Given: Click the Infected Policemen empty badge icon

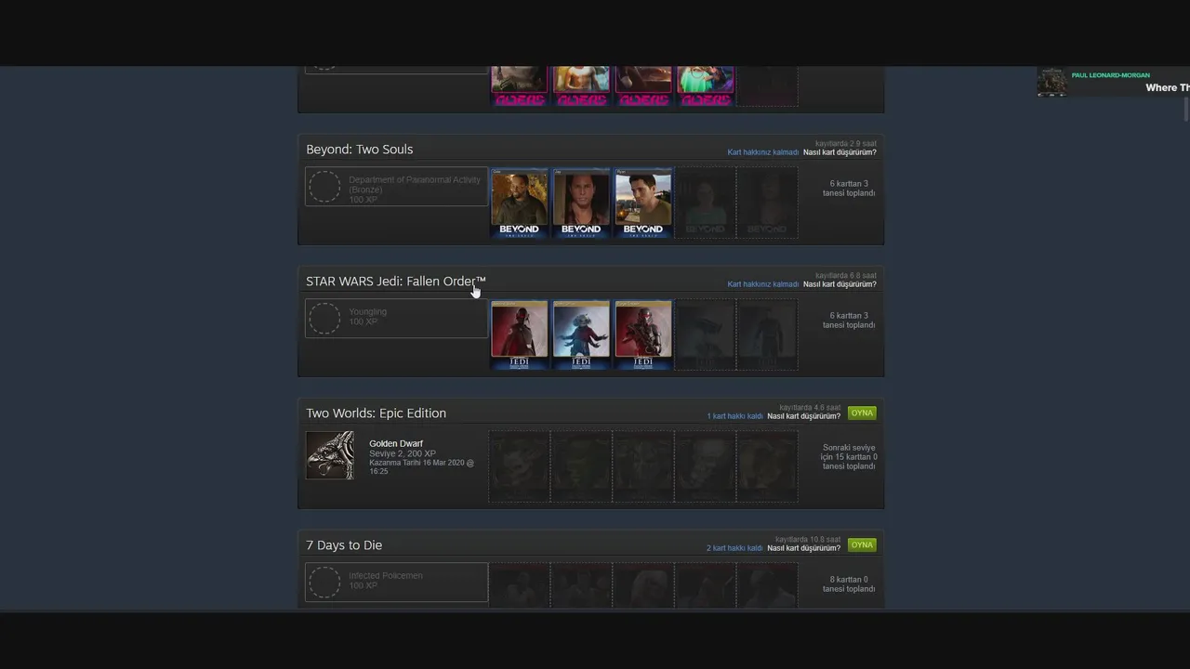Looking at the screenshot, I should pos(324,583).
